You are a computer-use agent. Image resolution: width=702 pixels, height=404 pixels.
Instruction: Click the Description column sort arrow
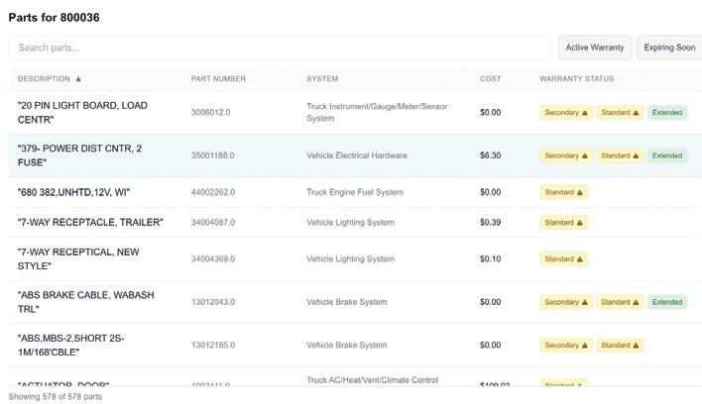(x=78, y=79)
